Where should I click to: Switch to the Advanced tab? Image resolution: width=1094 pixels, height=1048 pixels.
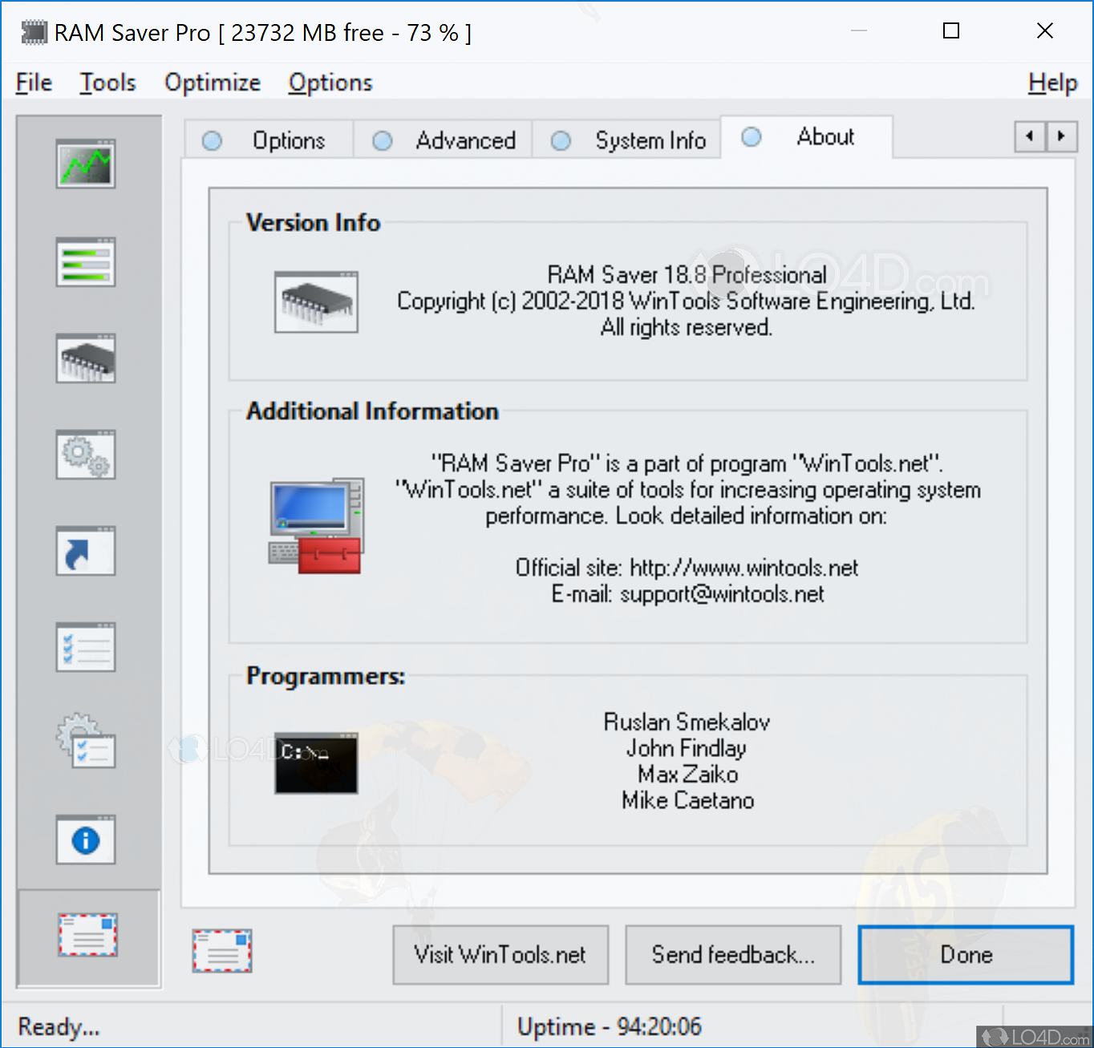tap(444, 140)
